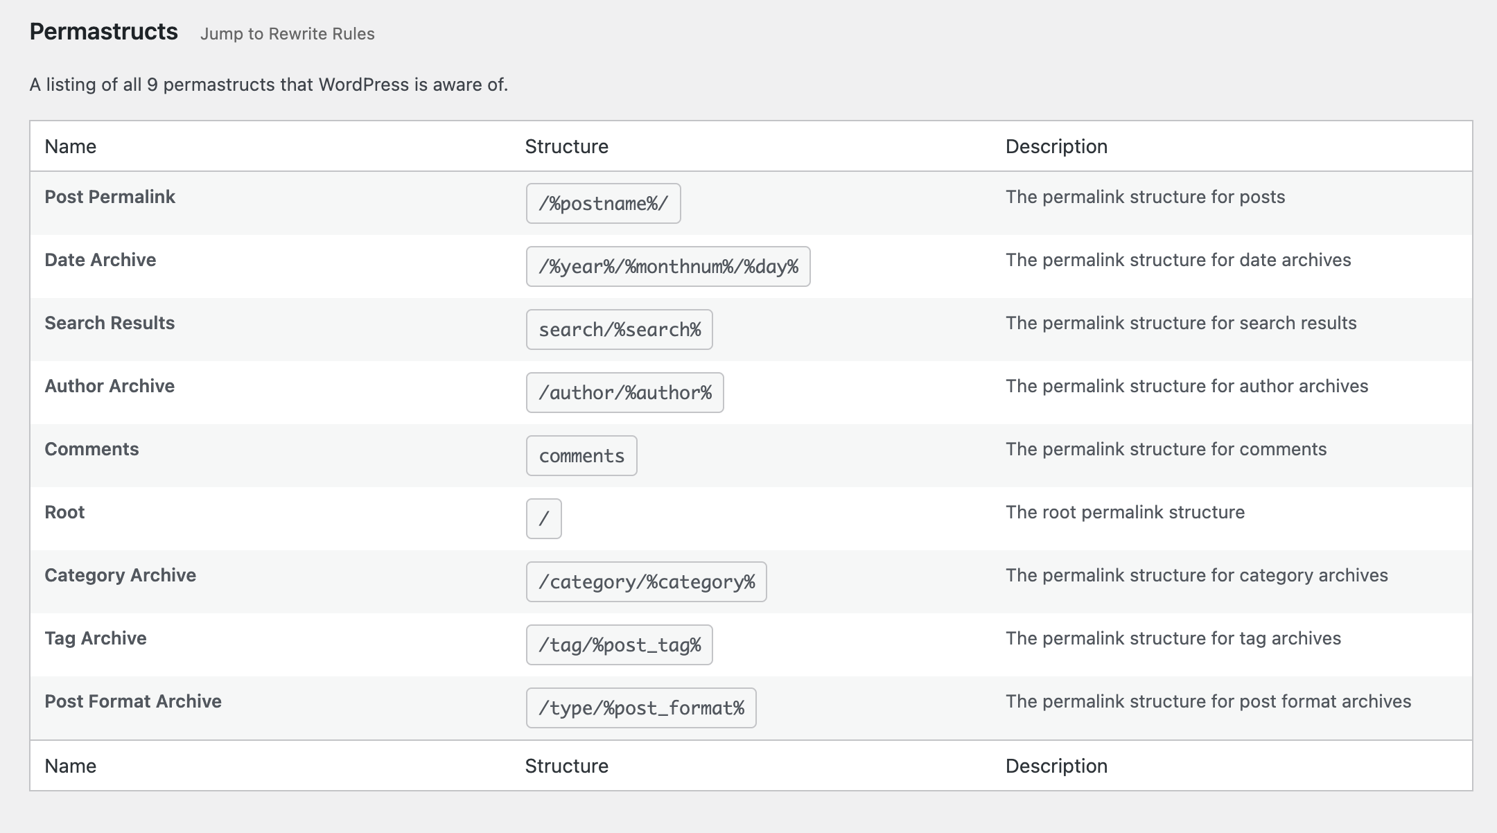The width and height of the screenshot is (1497, 833).
Task: Select the Date Archive row name
Action: pyautogui.click(x=100, y=260)
